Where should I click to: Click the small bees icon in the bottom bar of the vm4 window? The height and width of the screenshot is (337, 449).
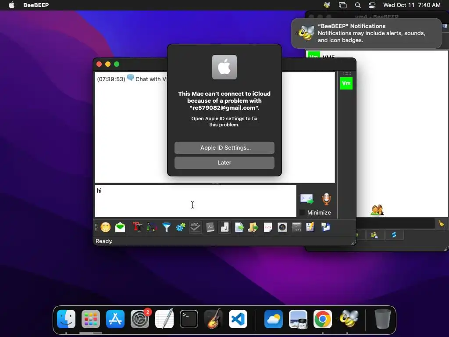374,235
